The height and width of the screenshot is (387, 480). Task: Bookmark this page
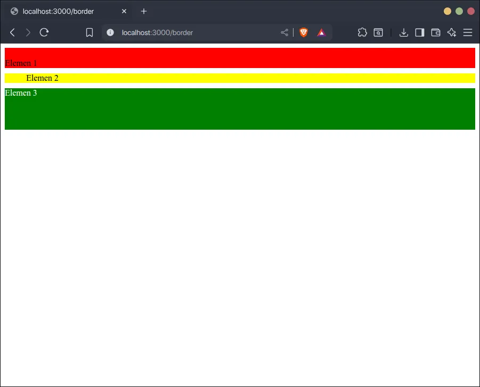90,32
